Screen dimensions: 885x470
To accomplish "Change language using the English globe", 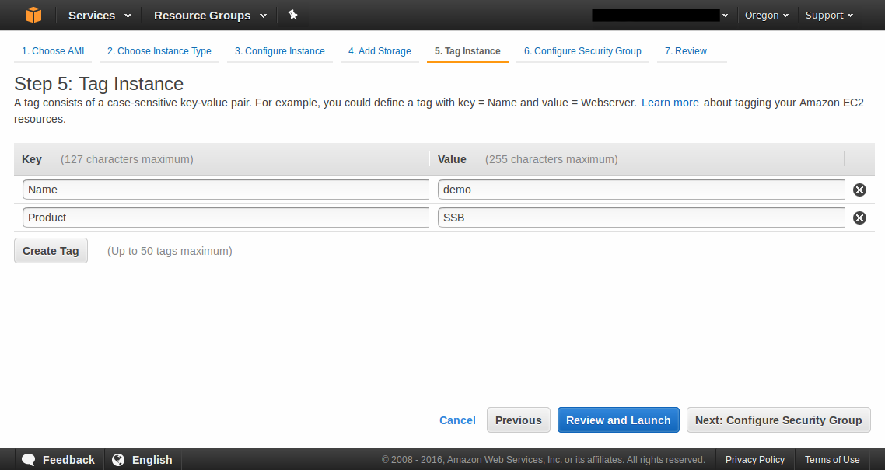I will click(142, 459).
